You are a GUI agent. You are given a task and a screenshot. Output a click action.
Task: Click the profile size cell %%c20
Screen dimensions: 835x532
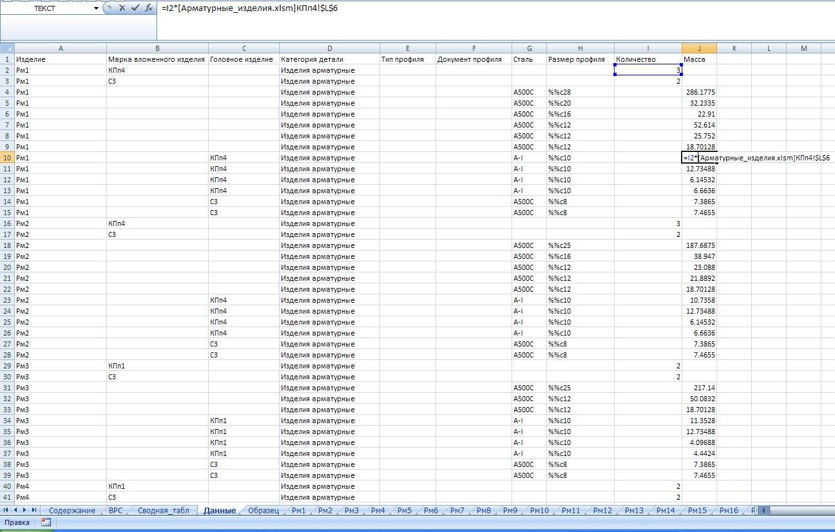click(580, 103)
